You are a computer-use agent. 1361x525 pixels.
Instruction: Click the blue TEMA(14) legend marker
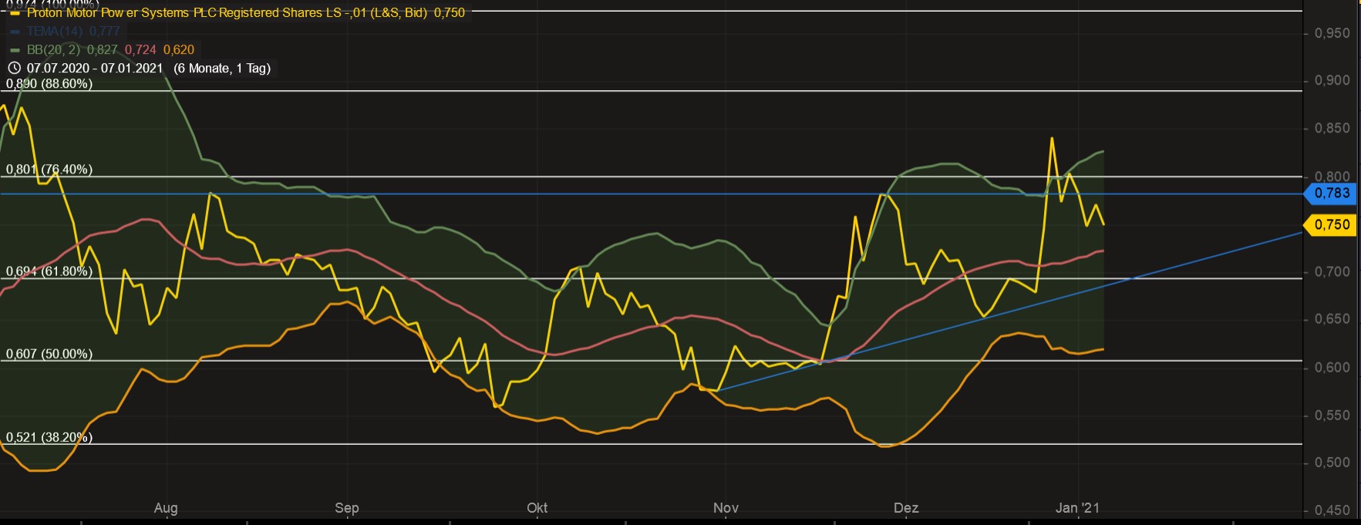pos(15,32)
